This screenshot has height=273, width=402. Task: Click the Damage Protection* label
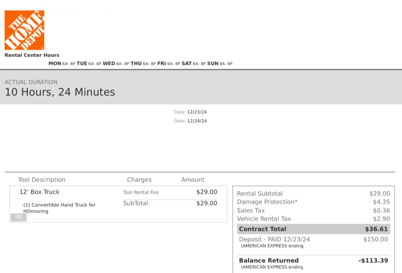pos(267,202)
